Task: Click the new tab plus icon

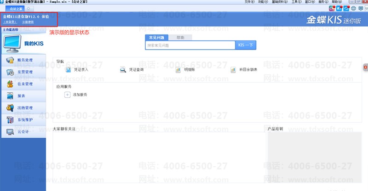Action: (29, 9)
